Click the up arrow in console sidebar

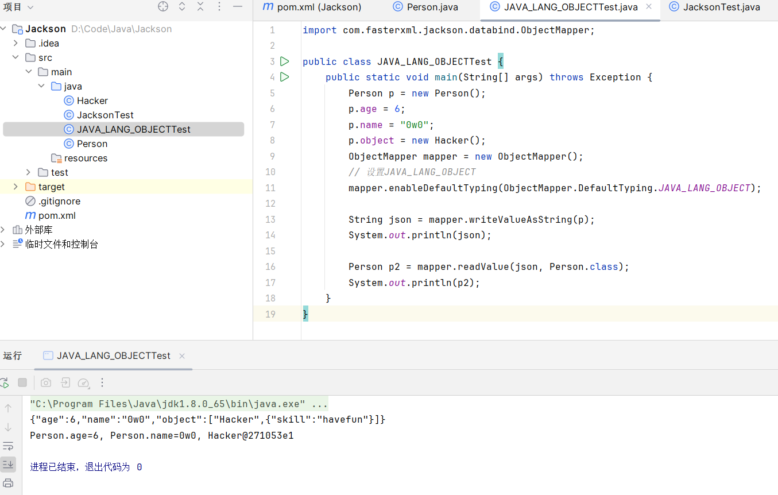click(8, 408)
